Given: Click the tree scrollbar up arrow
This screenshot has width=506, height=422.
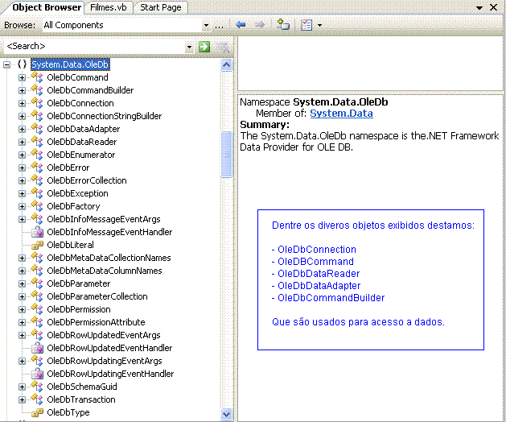Looking at the screenshot, I should tap(227, 65).
